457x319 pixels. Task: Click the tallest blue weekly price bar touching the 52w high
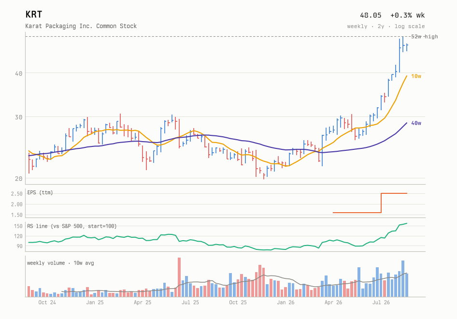pyautogui.click(x=403, y=44)
